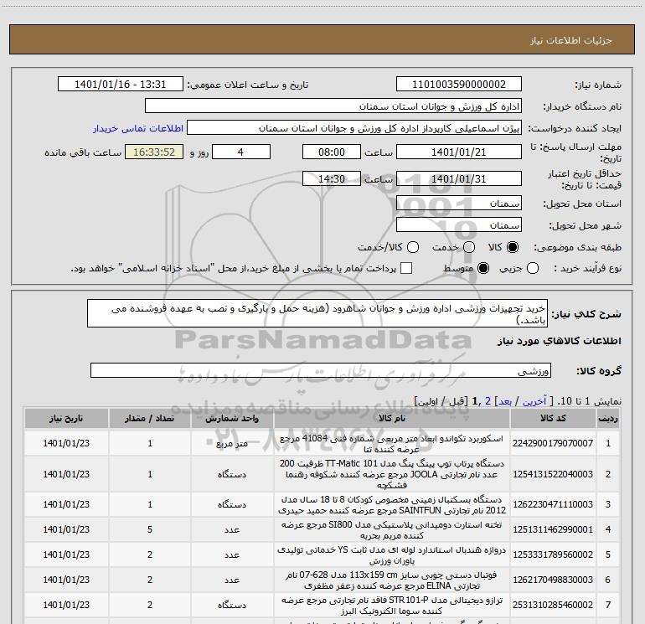This screenshot has height=624, width=645.
Task: Click need date 1401/01/23 in row 1
Action: [x=66, y=443]
